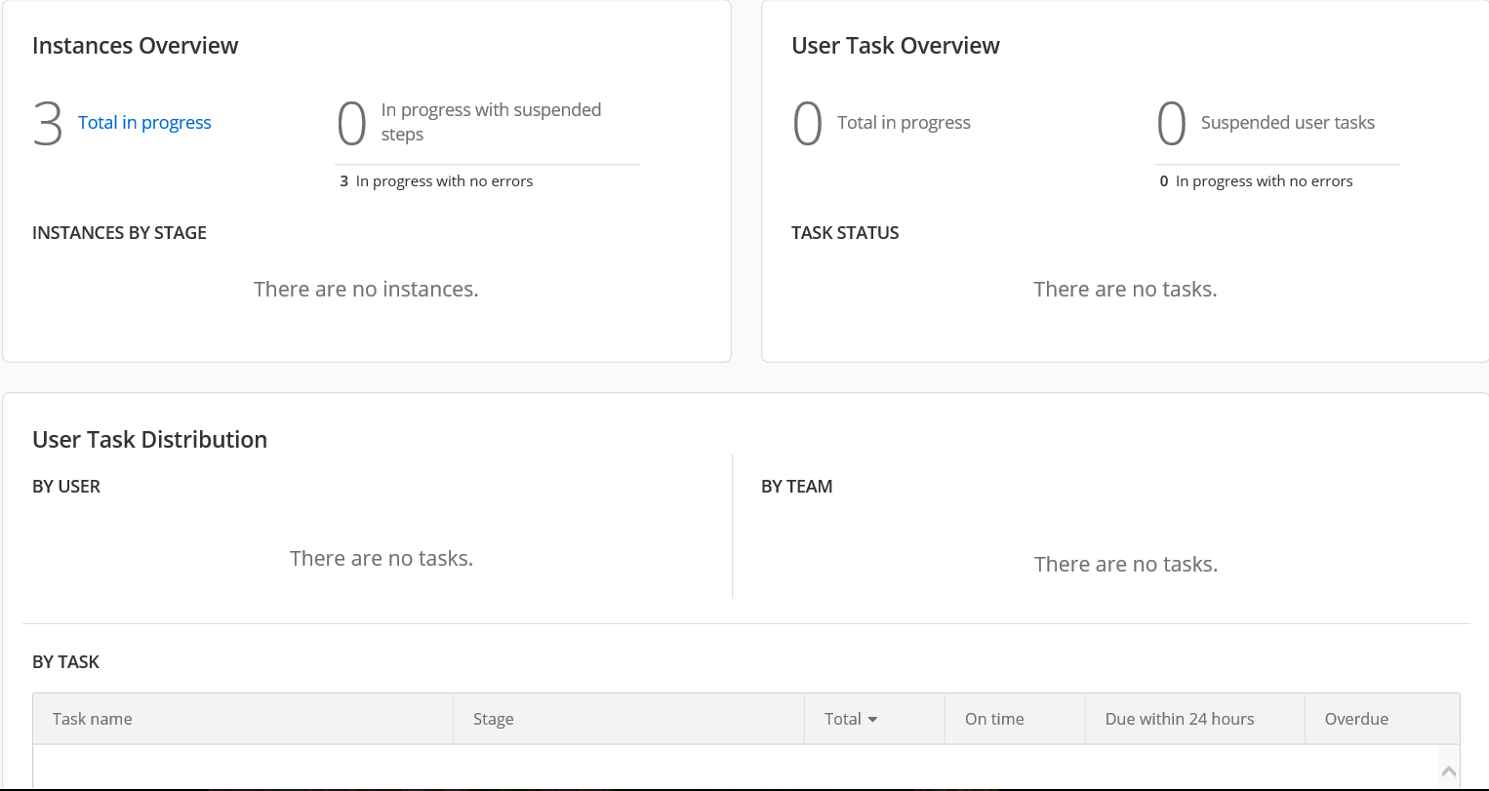Click the sort arrow beside the Total column
The image size is (1489, 791).
(872, 720)
